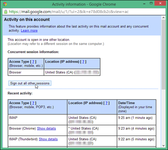The height and width of the screenshot is (150, 168).
Task: Maximize the Activity information window
Action: tap(151, 3)
